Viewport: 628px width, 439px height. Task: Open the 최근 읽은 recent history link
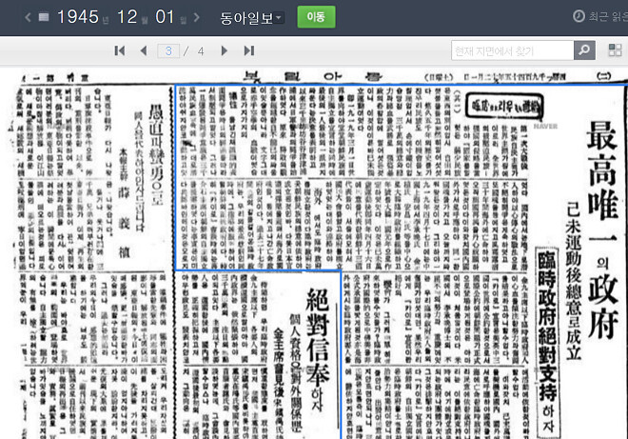pos(600,16)
